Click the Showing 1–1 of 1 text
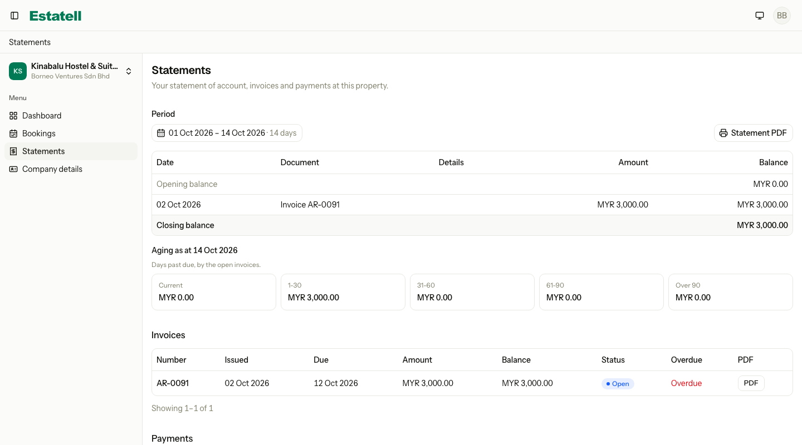802x445 pixels. pyautogui.click(x=182, y=408)
